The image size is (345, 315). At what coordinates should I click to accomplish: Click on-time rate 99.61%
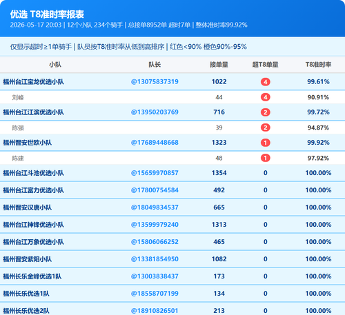(x=318, y=81)
